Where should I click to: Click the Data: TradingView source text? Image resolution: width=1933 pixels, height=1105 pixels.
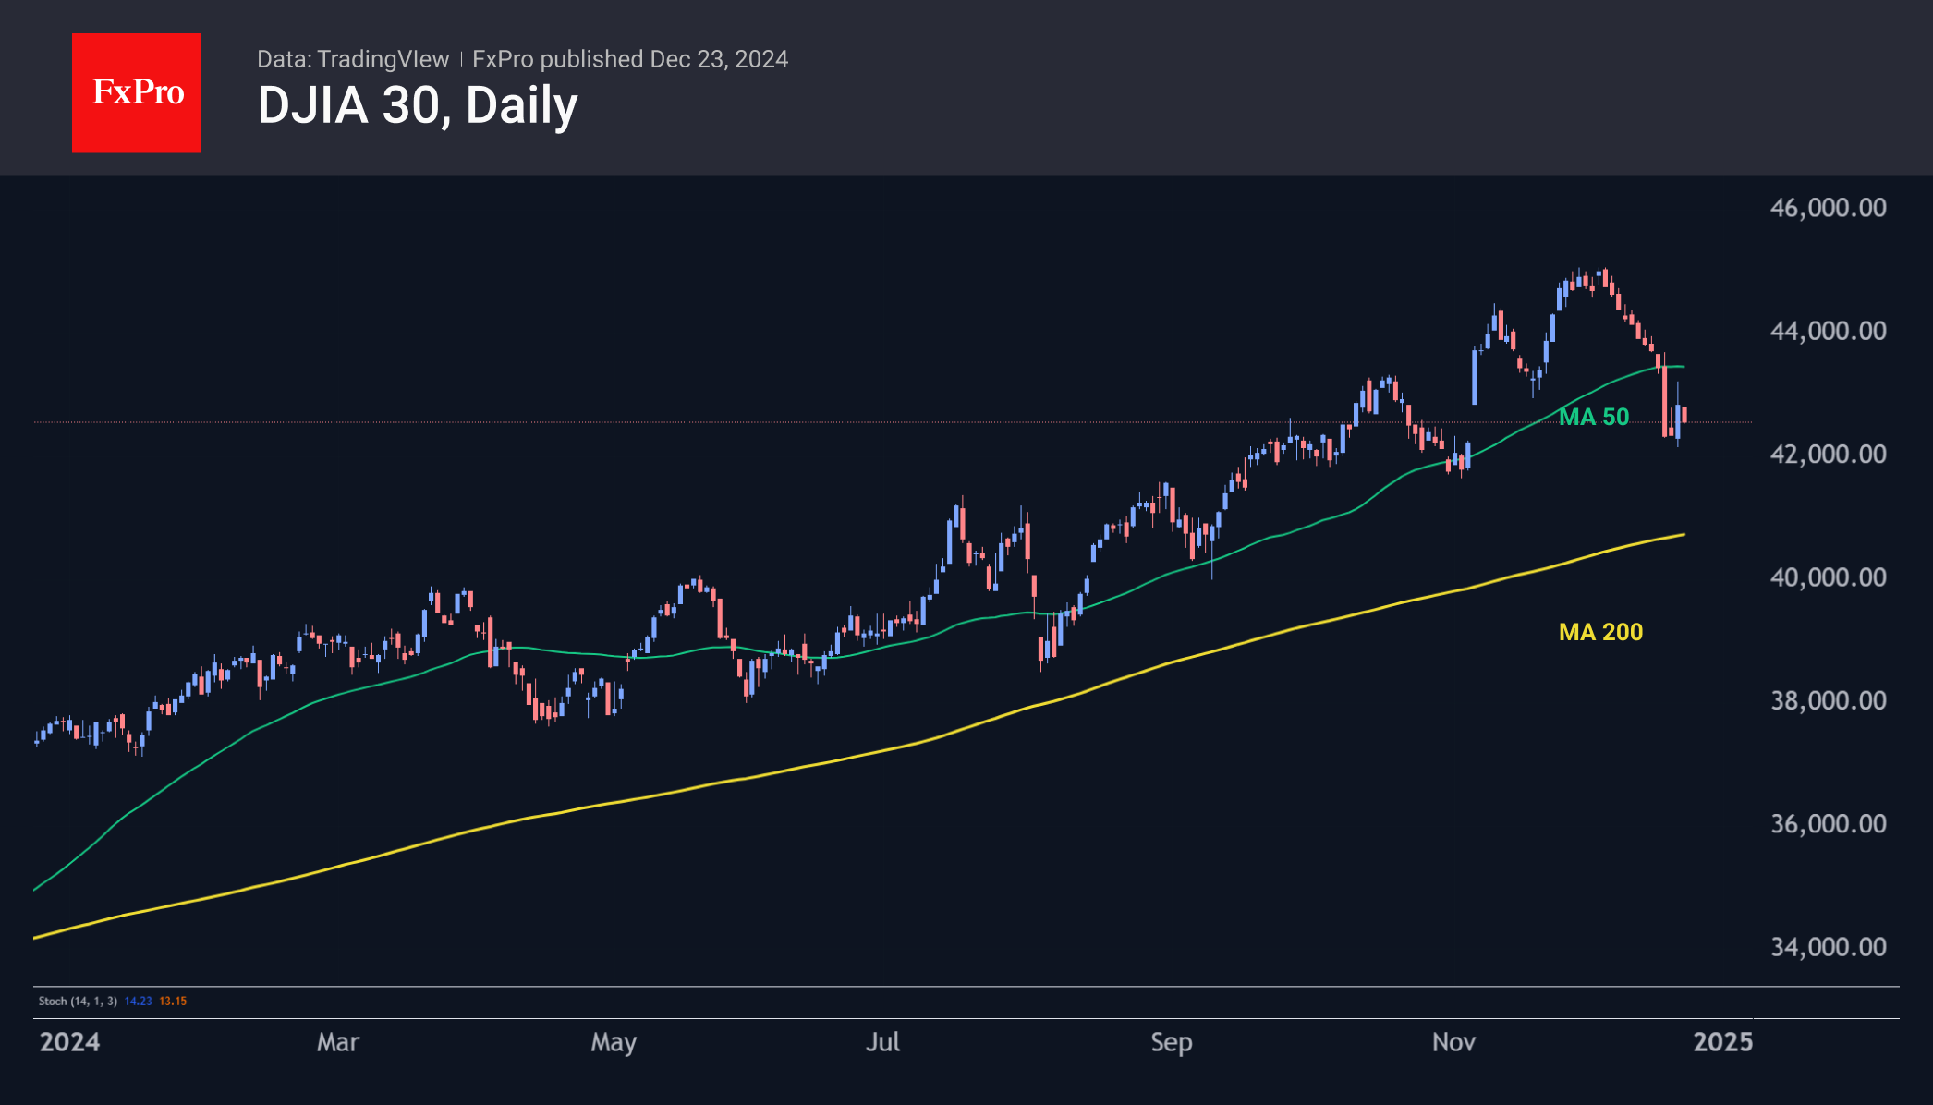pos(353,59)
